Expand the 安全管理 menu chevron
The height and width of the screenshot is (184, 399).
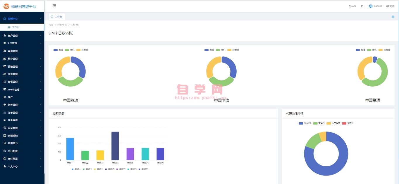click(40, 128)
